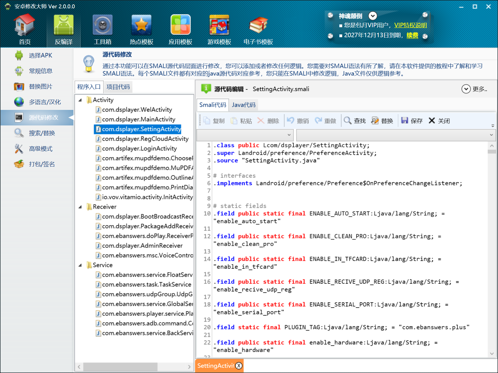
Task: Switch to the Java代码 tab
Action: (243, 105)
